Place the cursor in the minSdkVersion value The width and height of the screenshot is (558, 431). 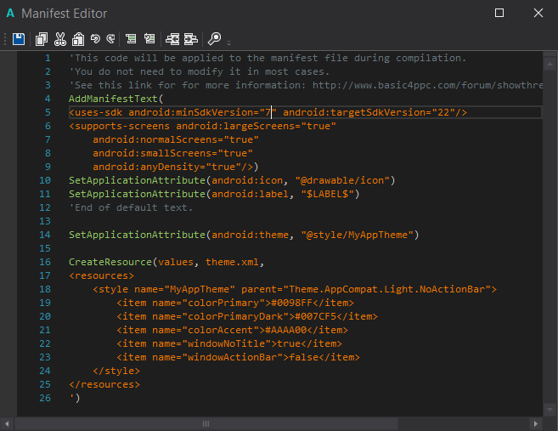(268, 112)
